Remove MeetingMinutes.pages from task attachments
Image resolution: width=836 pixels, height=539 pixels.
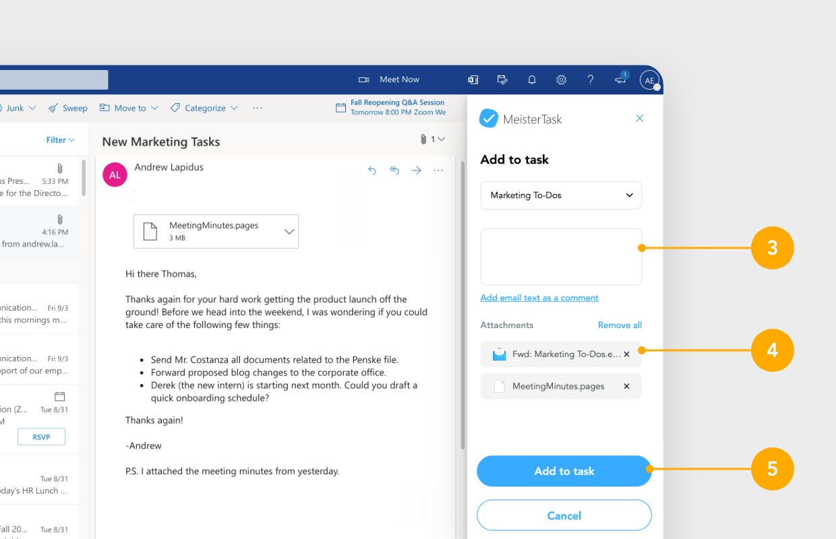[x=626, y=386]
